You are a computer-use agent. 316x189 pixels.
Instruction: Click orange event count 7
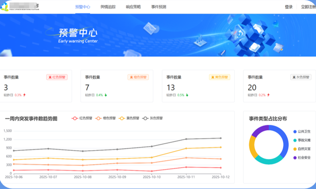pyautogui.click(x=87, y=88)
